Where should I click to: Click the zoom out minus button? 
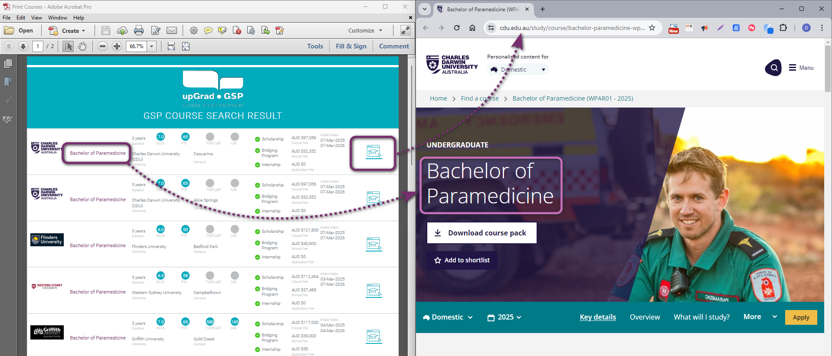[102, 46]
